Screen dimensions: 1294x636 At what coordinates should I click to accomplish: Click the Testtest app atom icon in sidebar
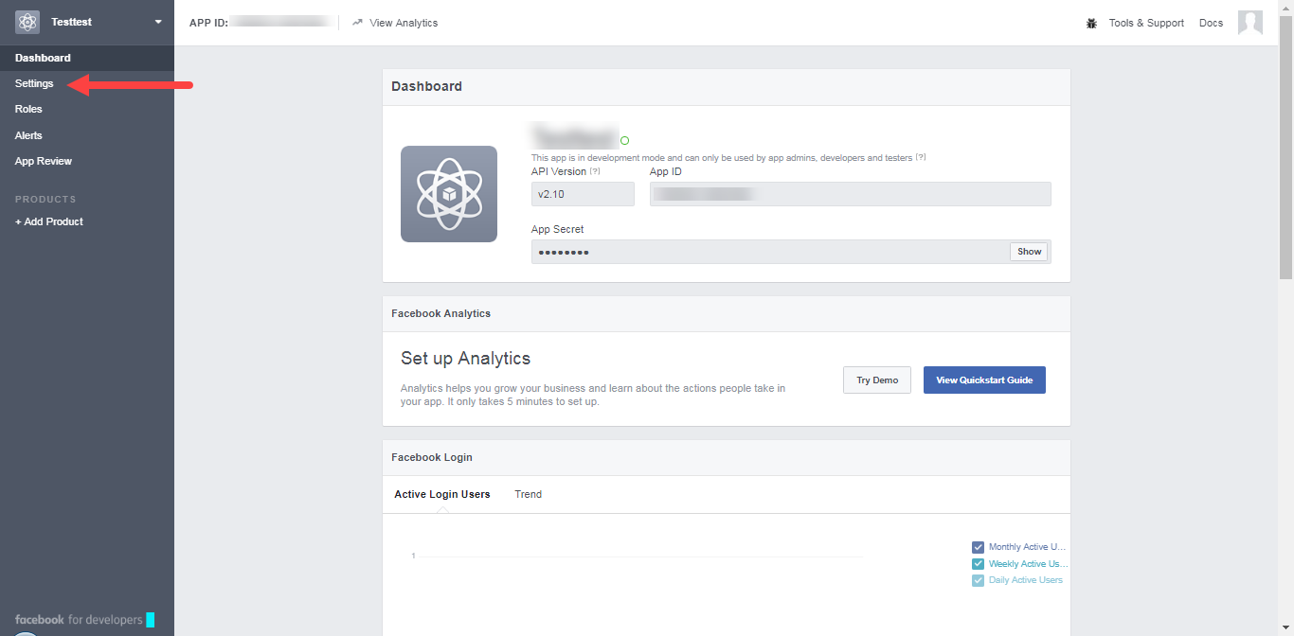[x=27, y=22]
